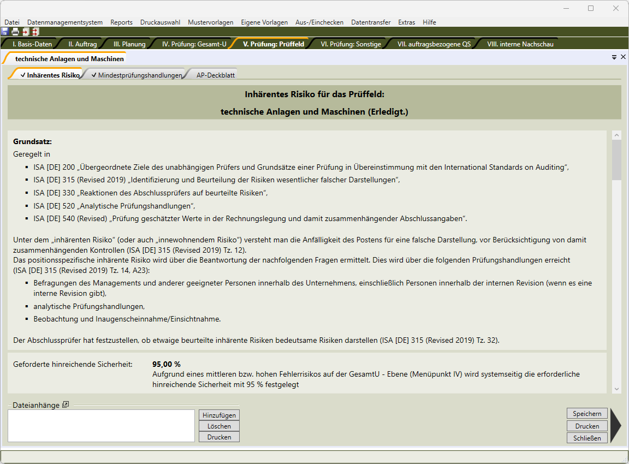The width and height of the screenshot is (629, 464).
Task: Open the panel tab list dropdown arrow
Action: (614, 57)
